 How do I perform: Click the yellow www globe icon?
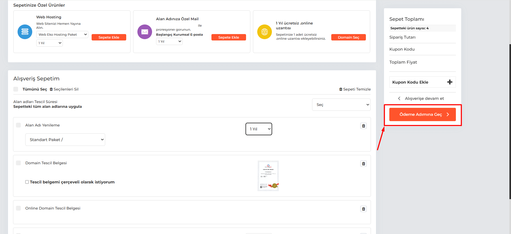[x=264, y=32]
